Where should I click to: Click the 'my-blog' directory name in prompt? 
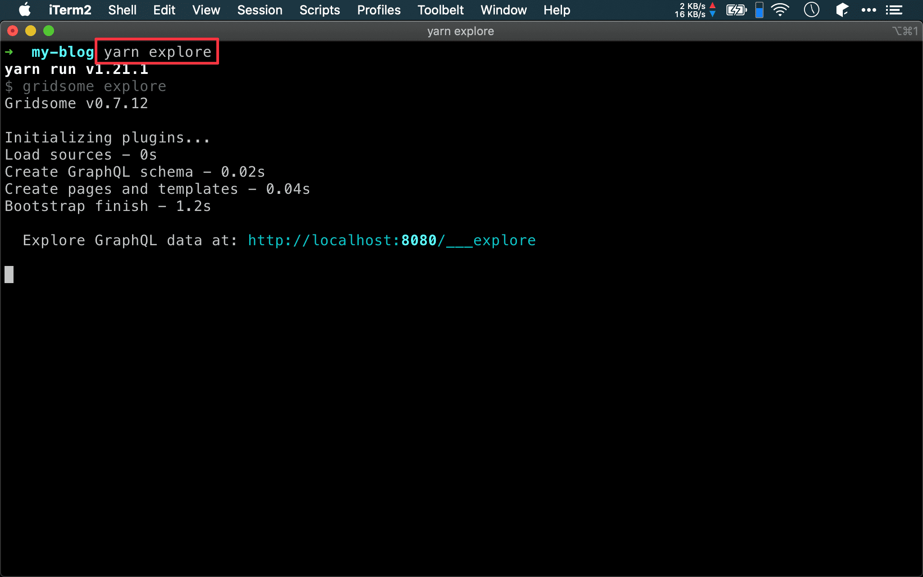[63, 52]
